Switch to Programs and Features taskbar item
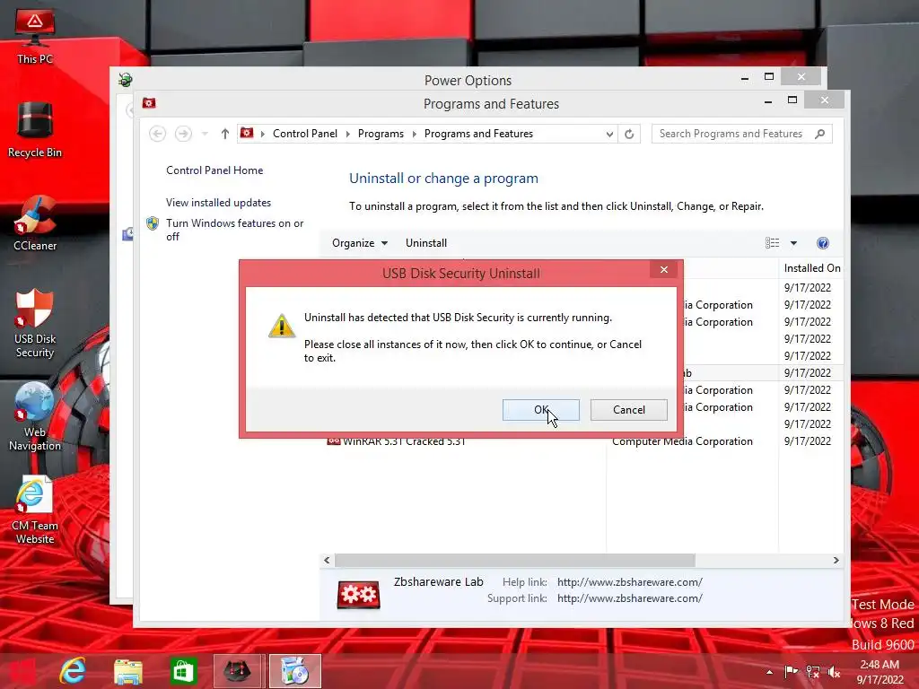The image size is (919, 689). (294, 671)
